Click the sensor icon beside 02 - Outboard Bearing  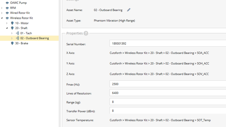click(x=18, y=38)
